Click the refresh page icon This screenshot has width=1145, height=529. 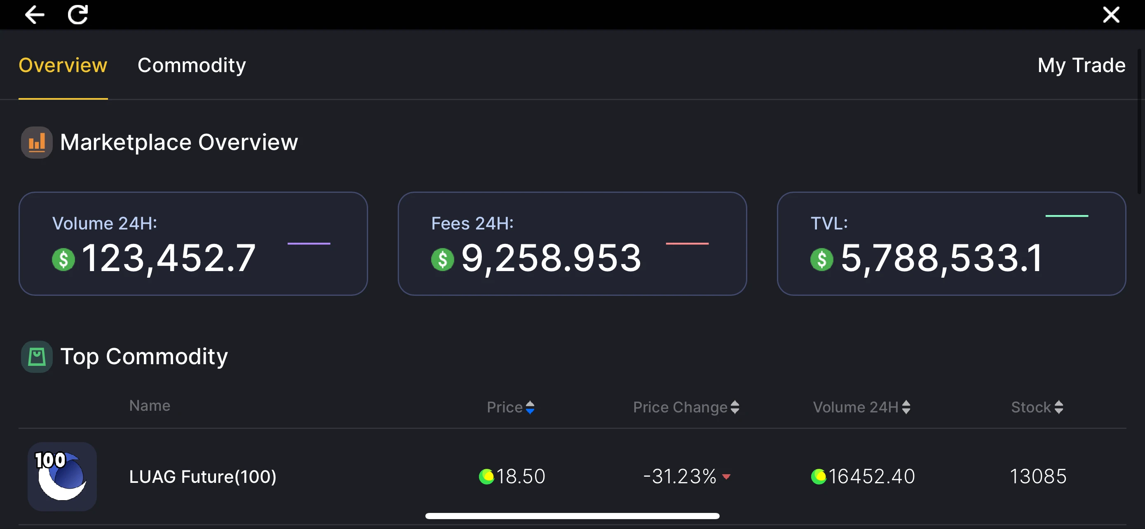point(78,15)
